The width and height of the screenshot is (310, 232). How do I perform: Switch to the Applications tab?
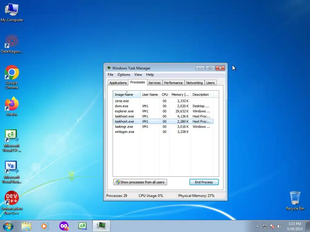point(118,83)
